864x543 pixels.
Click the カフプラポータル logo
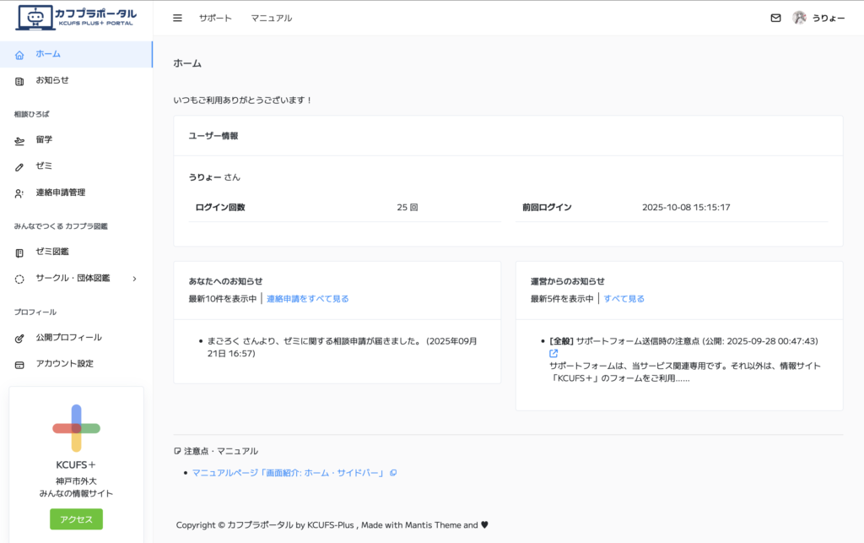(76, 18)
